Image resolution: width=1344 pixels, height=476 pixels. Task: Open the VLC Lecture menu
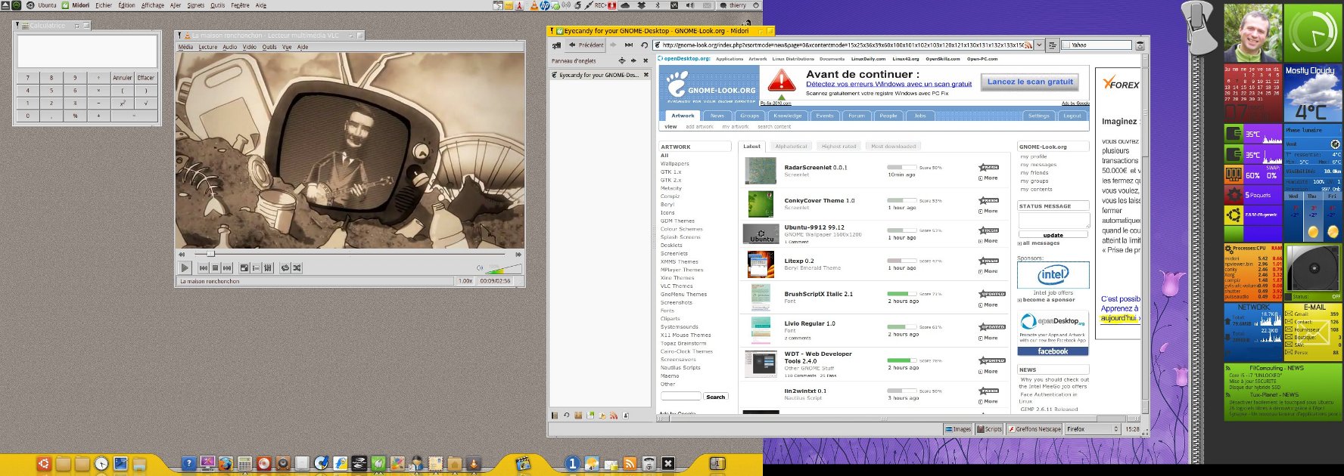207,47
